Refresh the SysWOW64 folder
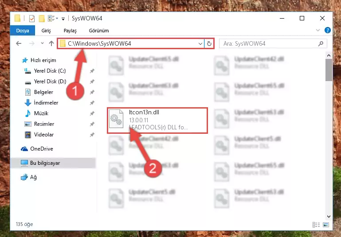Screen dimensions: 341x237 (x=209, y=44)
